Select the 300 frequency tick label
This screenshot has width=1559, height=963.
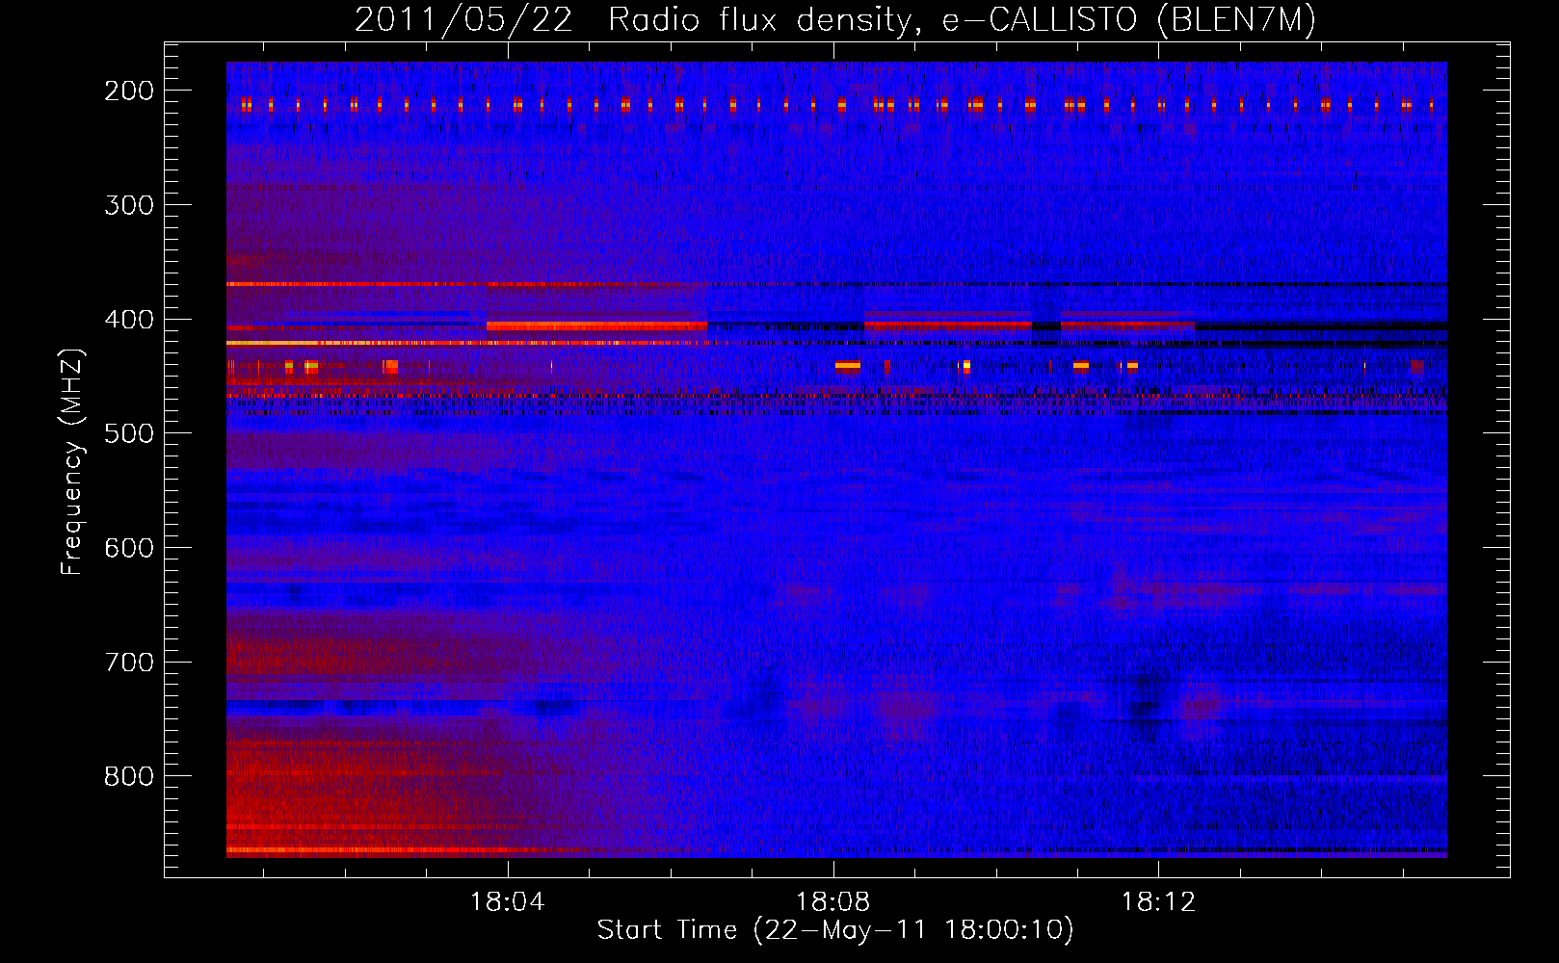click(129, 205)
